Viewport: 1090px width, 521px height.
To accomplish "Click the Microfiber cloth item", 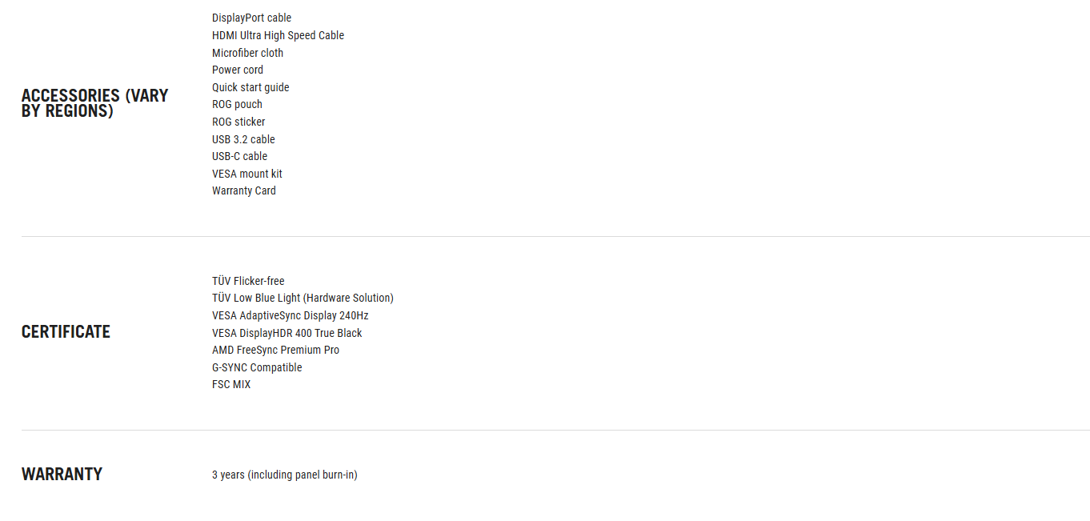I will [247, 53].
